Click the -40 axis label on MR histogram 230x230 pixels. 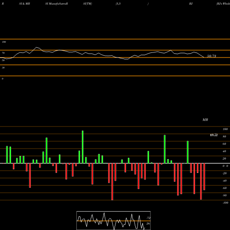(224, 181)
